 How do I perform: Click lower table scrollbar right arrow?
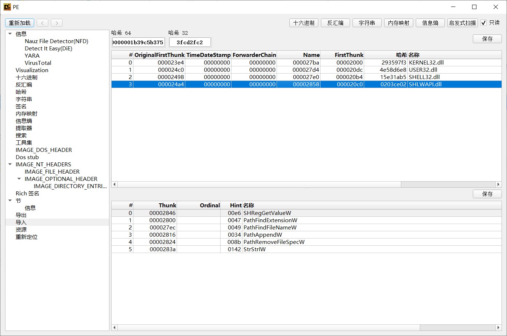click(x=498, y=328)
